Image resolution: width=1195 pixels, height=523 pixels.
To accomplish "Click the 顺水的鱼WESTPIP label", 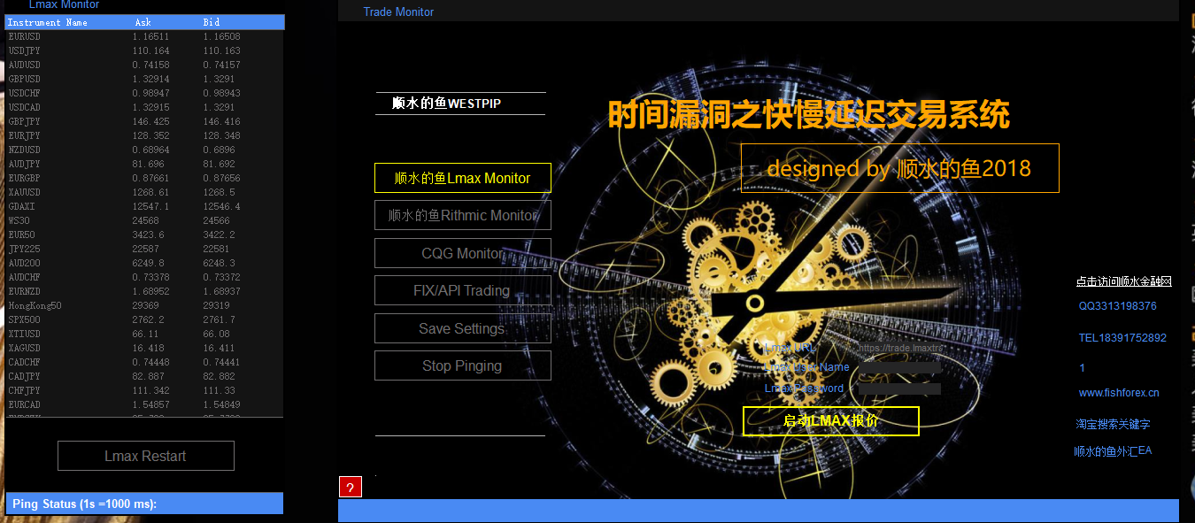I will [x=446, y=104].
